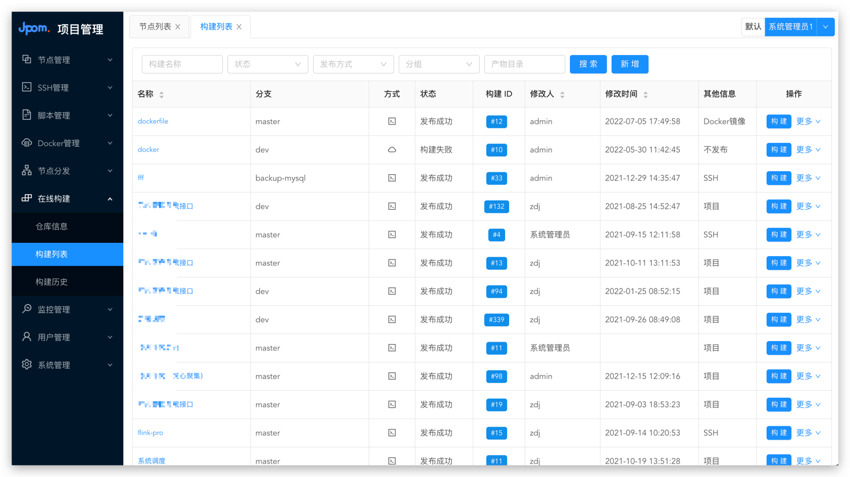Viewport: 850px width, 477px height.
Task: Open the 状态 filter dropdown
Action: (267, 64)
